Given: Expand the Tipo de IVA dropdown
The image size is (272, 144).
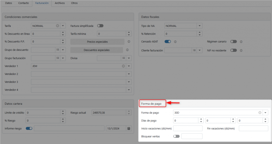Looking at the screenshot, I should click(199, 26).
